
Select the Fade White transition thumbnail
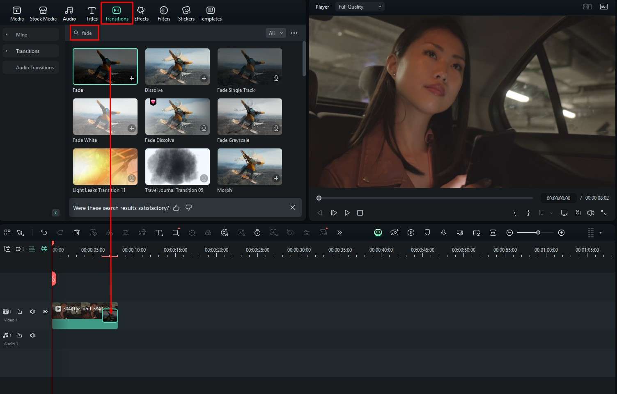click(105, 116)
